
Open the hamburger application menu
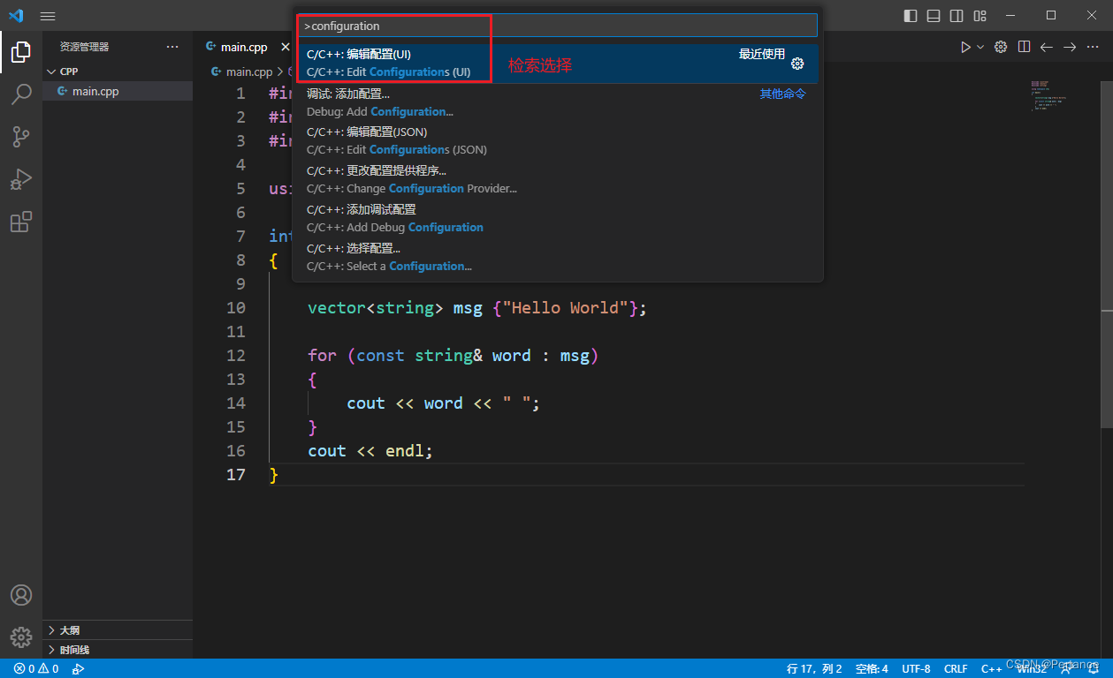48,16
